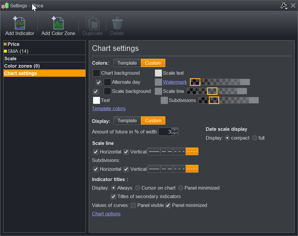
Task: Select the dotted line style for Scale line
Action: [192, 152]
